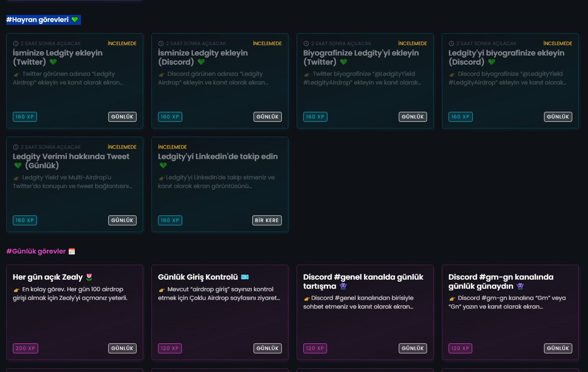Click the 160 XP badge on the Linkedin card
Image resolution: width=588 pixels, height=372 pixels.
[170, 220]
